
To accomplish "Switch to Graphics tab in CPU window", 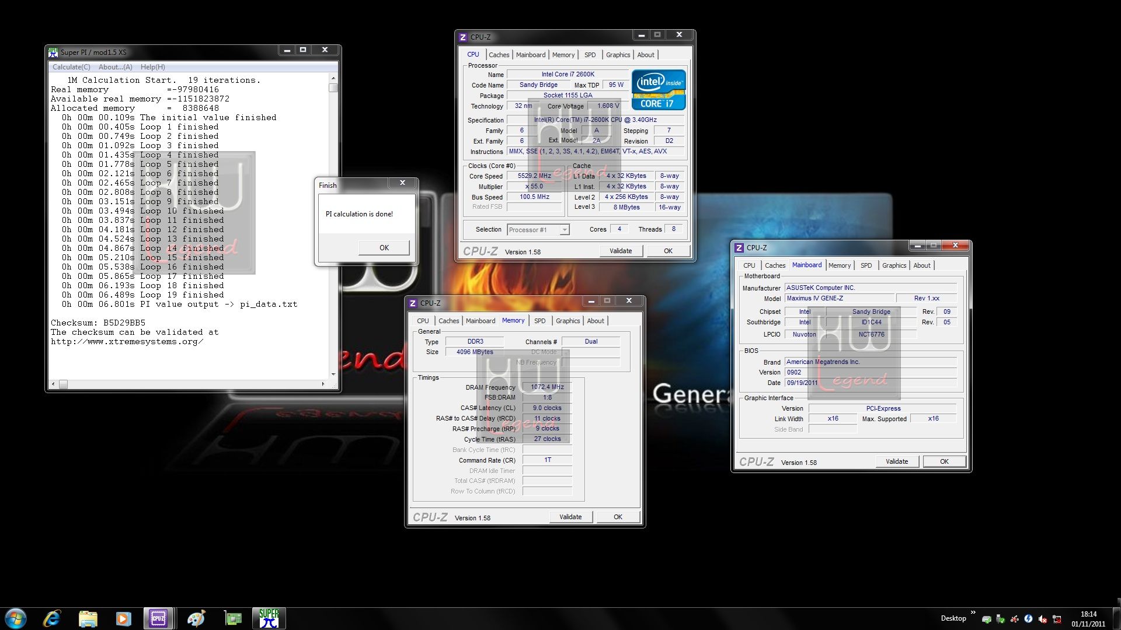I will coord(618,55).
